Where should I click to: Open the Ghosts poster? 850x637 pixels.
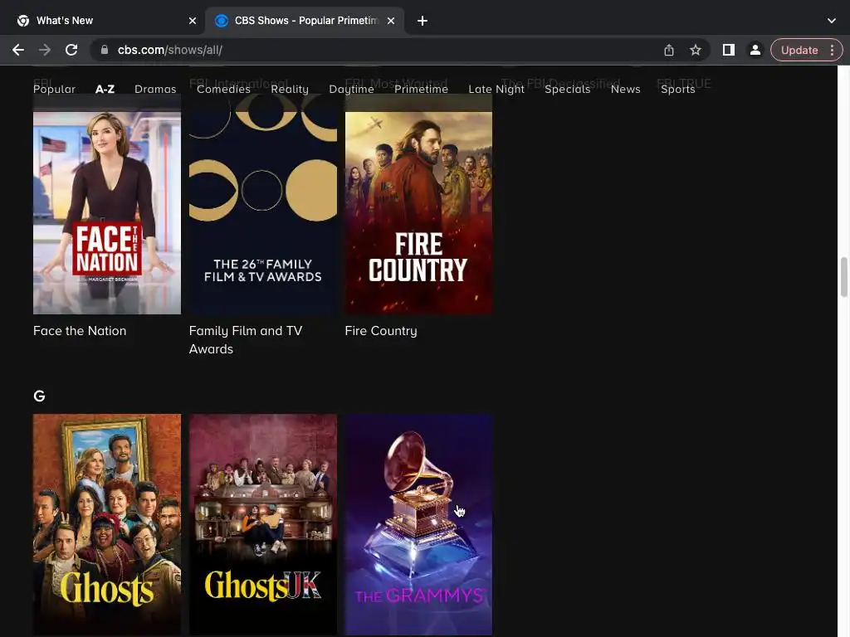(107, 524)
